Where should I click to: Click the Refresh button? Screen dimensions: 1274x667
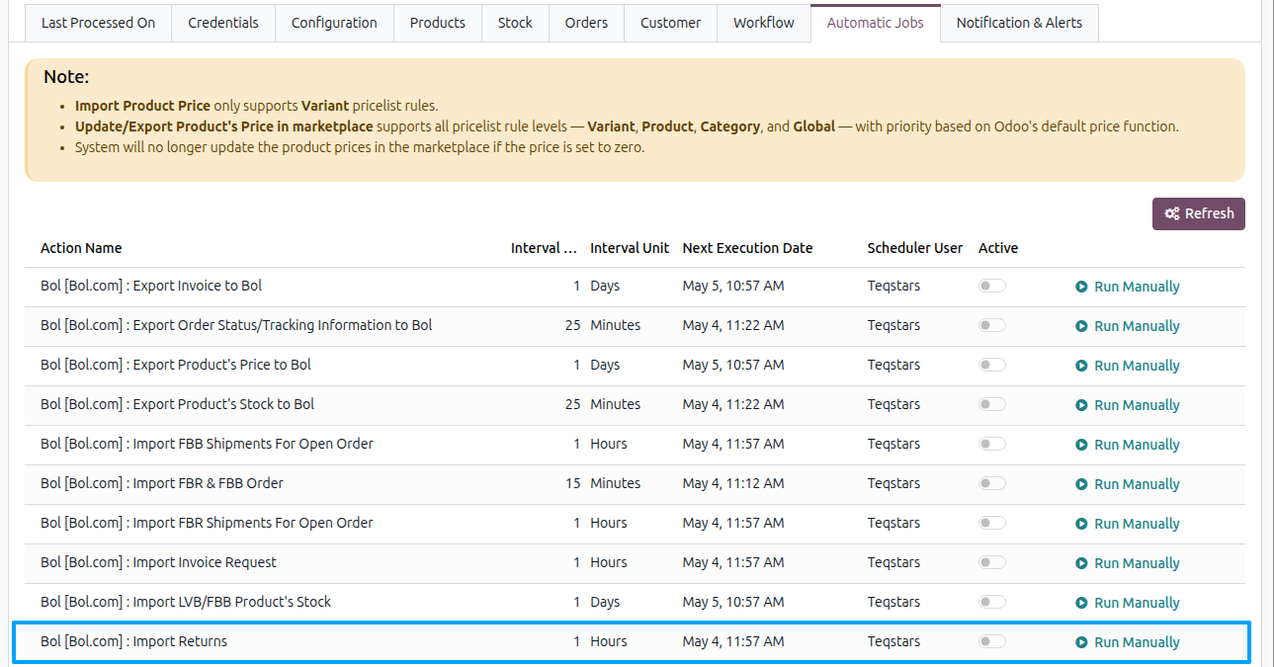1199,213
